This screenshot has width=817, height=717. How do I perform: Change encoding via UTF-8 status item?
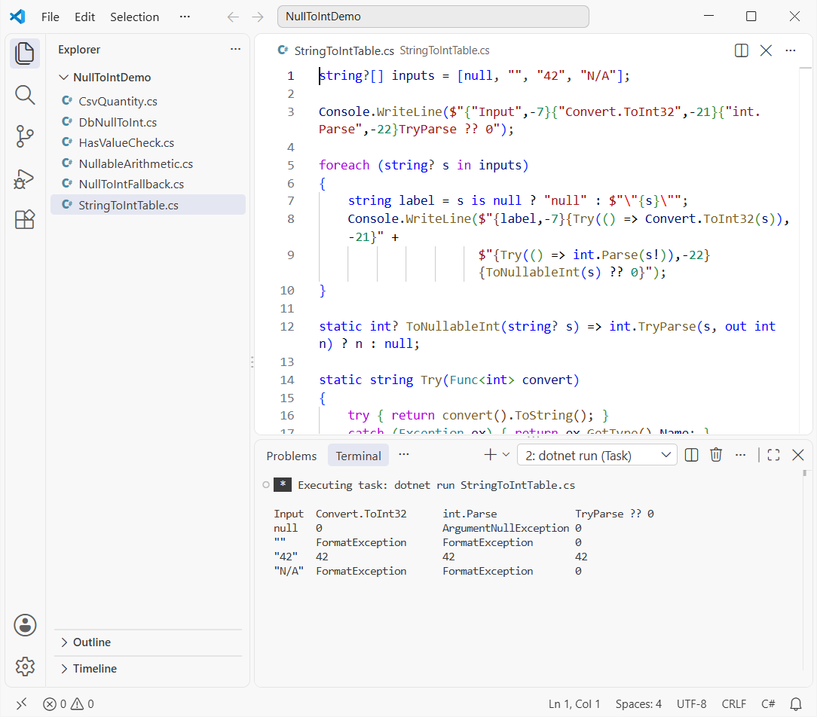691,704
